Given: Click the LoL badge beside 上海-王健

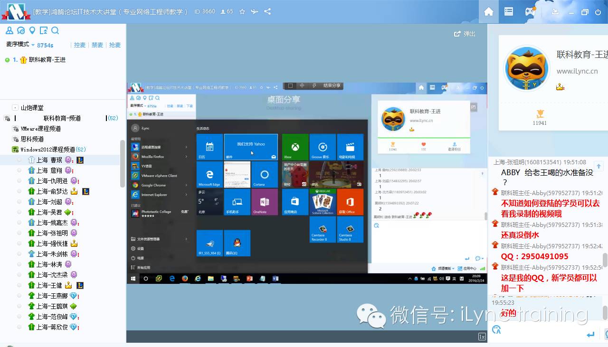Looking at the screenshot, I should tap(80, 285).
